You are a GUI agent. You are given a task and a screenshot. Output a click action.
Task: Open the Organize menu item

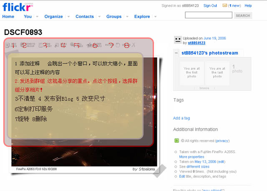tap(53, 17)
